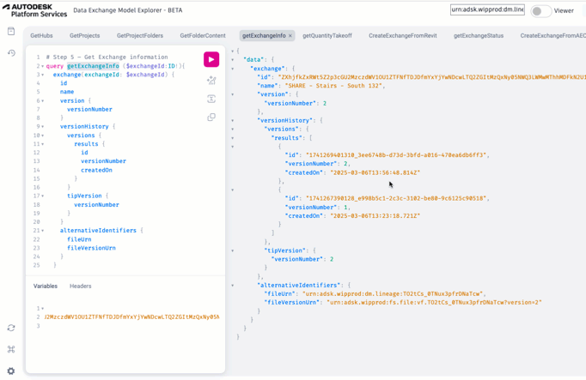This screenshot has width=586, height=380.
Task: Collapse the results block at line 11
Action: point(43,144)
